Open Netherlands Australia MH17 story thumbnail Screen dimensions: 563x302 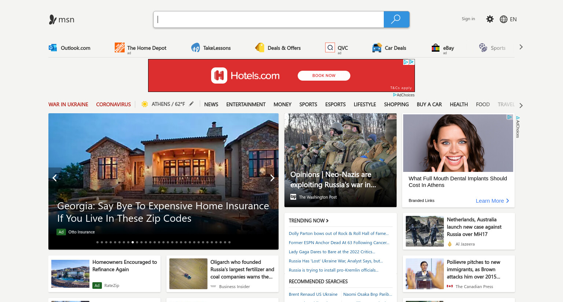click(x=425, y=231)
